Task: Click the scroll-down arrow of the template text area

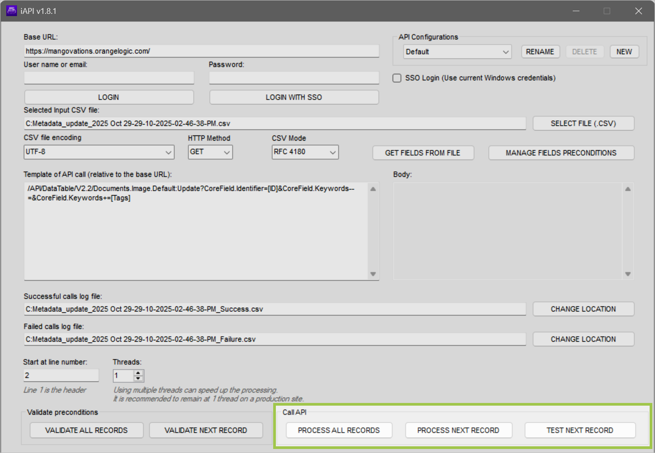Action: pyautogui.click(x=373, y=274)
